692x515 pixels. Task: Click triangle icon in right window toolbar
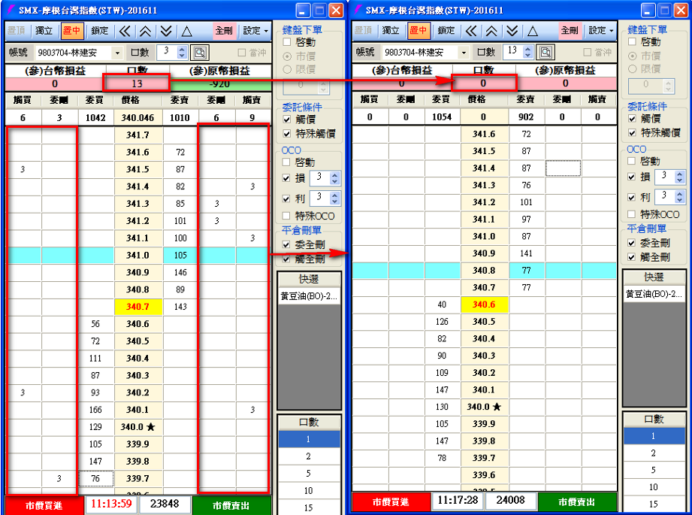[533, 31]
